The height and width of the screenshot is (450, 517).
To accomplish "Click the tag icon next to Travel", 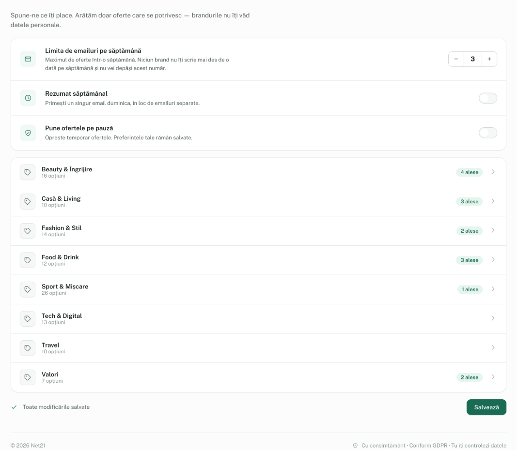I will pos(28,348).
